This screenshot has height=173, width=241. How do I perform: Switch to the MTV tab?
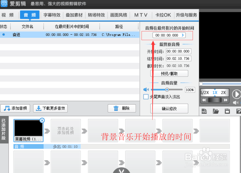[x=141, y=15]
